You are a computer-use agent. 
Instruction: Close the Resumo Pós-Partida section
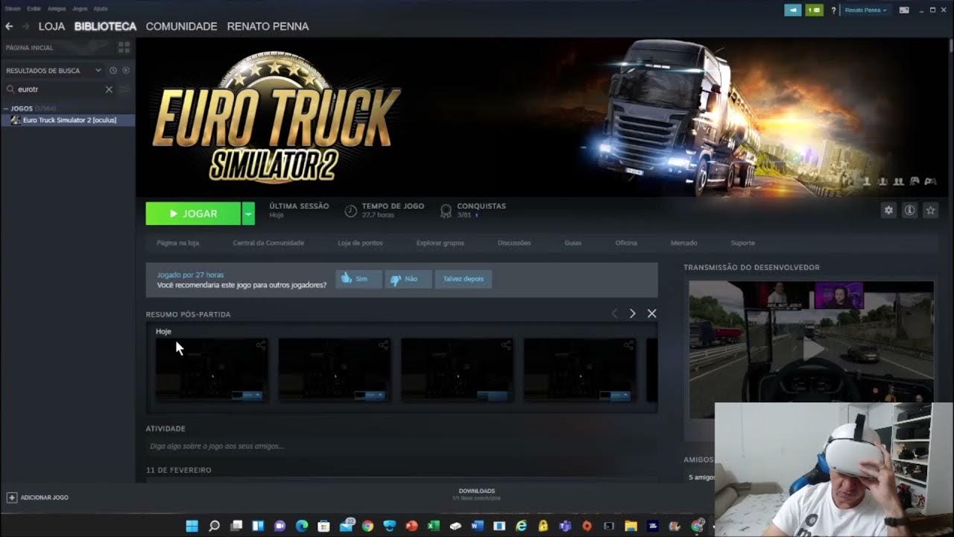coord(652,313)
